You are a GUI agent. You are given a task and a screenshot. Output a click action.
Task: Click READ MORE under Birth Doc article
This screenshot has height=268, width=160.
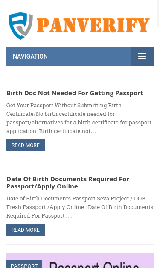coord(26,145)
